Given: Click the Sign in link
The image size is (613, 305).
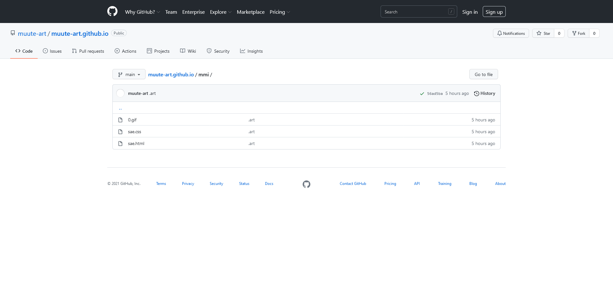Looking at the screenshot, I should [x=470, y=12].
